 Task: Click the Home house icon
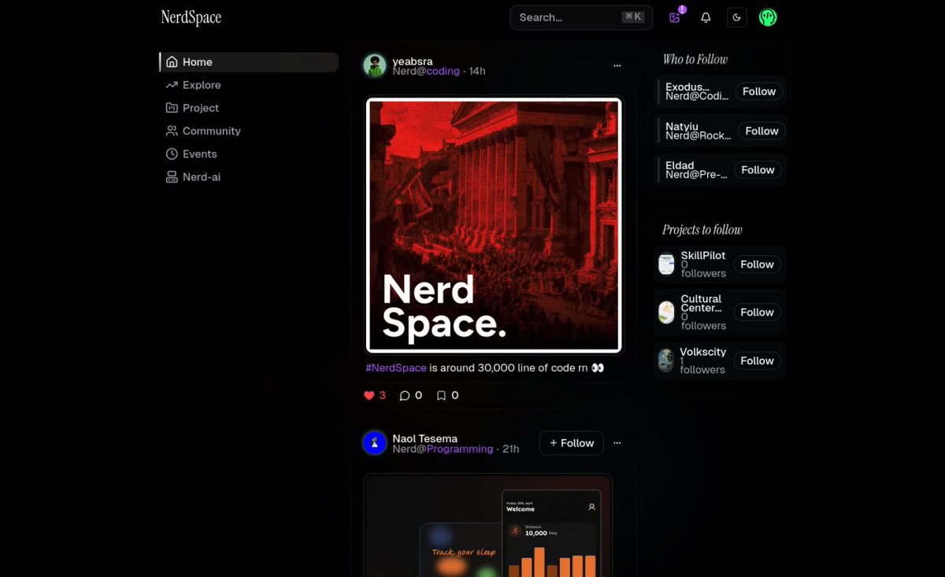pos(172,62)
